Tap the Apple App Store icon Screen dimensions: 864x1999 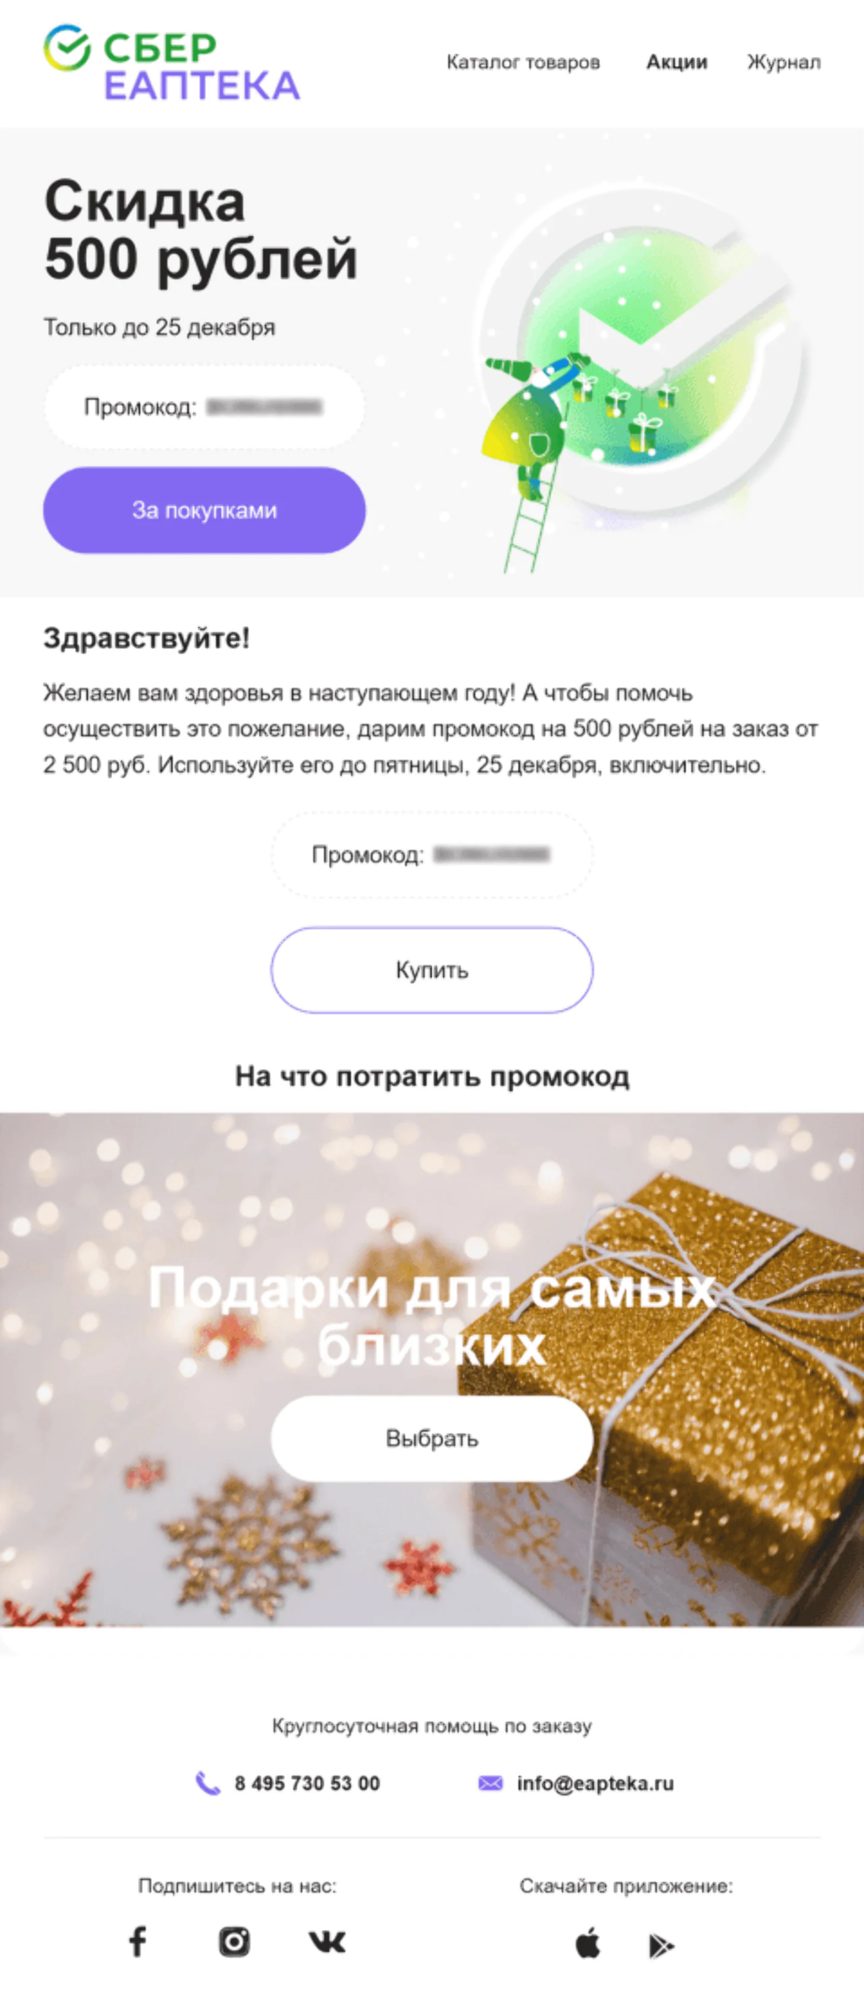(x=588, y=1942)
